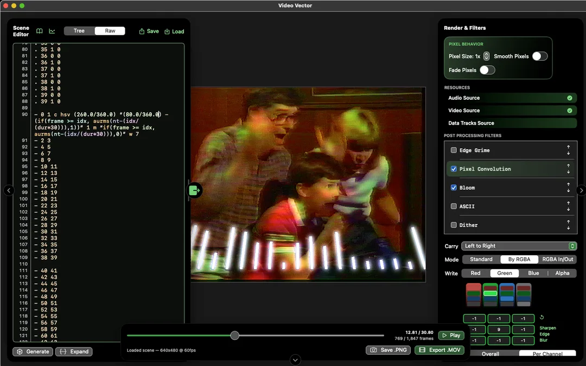Click '769 / 1,847 frames' counter text
Screen dimensions: 586x366
414,338
